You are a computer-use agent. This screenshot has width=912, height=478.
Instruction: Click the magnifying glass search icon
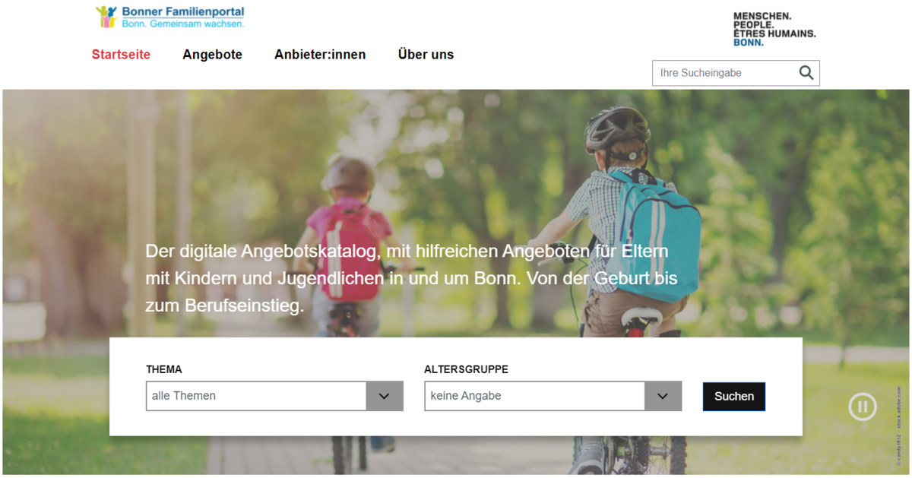[x=806, y=73]
